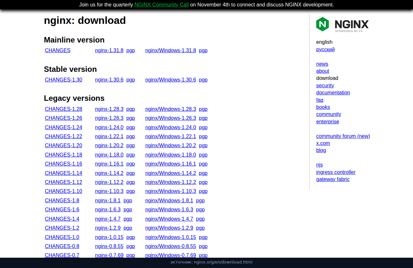Open CHANGES-1.28 link

(x=64, y=109)
